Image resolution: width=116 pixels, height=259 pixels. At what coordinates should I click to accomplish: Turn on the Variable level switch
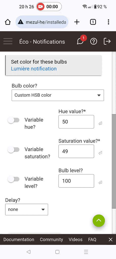pyautogui.click(x=14, y=179)
